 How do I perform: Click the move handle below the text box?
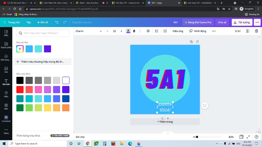[168, 119]
